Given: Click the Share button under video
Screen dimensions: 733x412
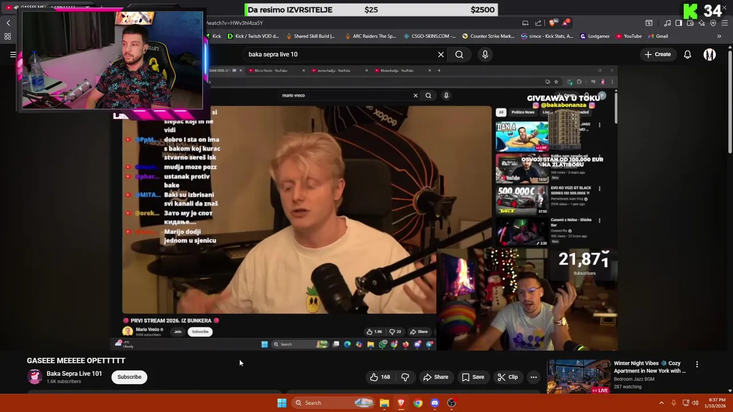Looking at the screenshot, I should pyautogui.click(x=435, y=377).
